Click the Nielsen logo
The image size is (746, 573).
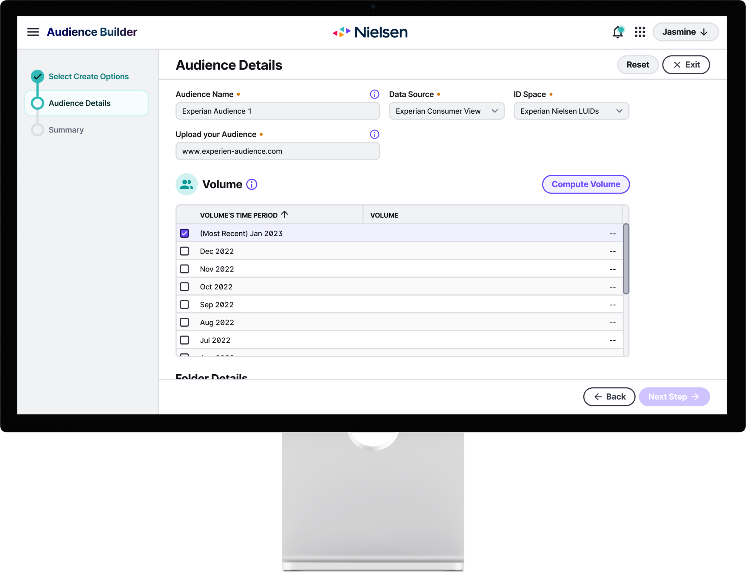370,32
